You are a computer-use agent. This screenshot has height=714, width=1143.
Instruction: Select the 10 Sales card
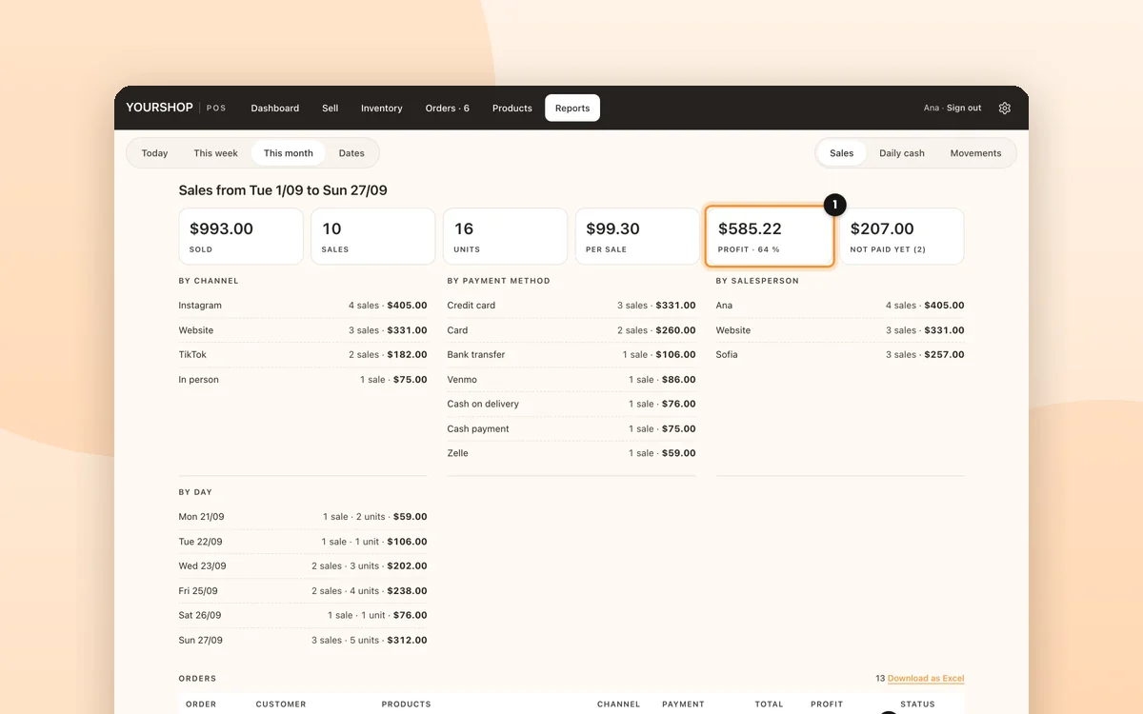tap(373, 236)
